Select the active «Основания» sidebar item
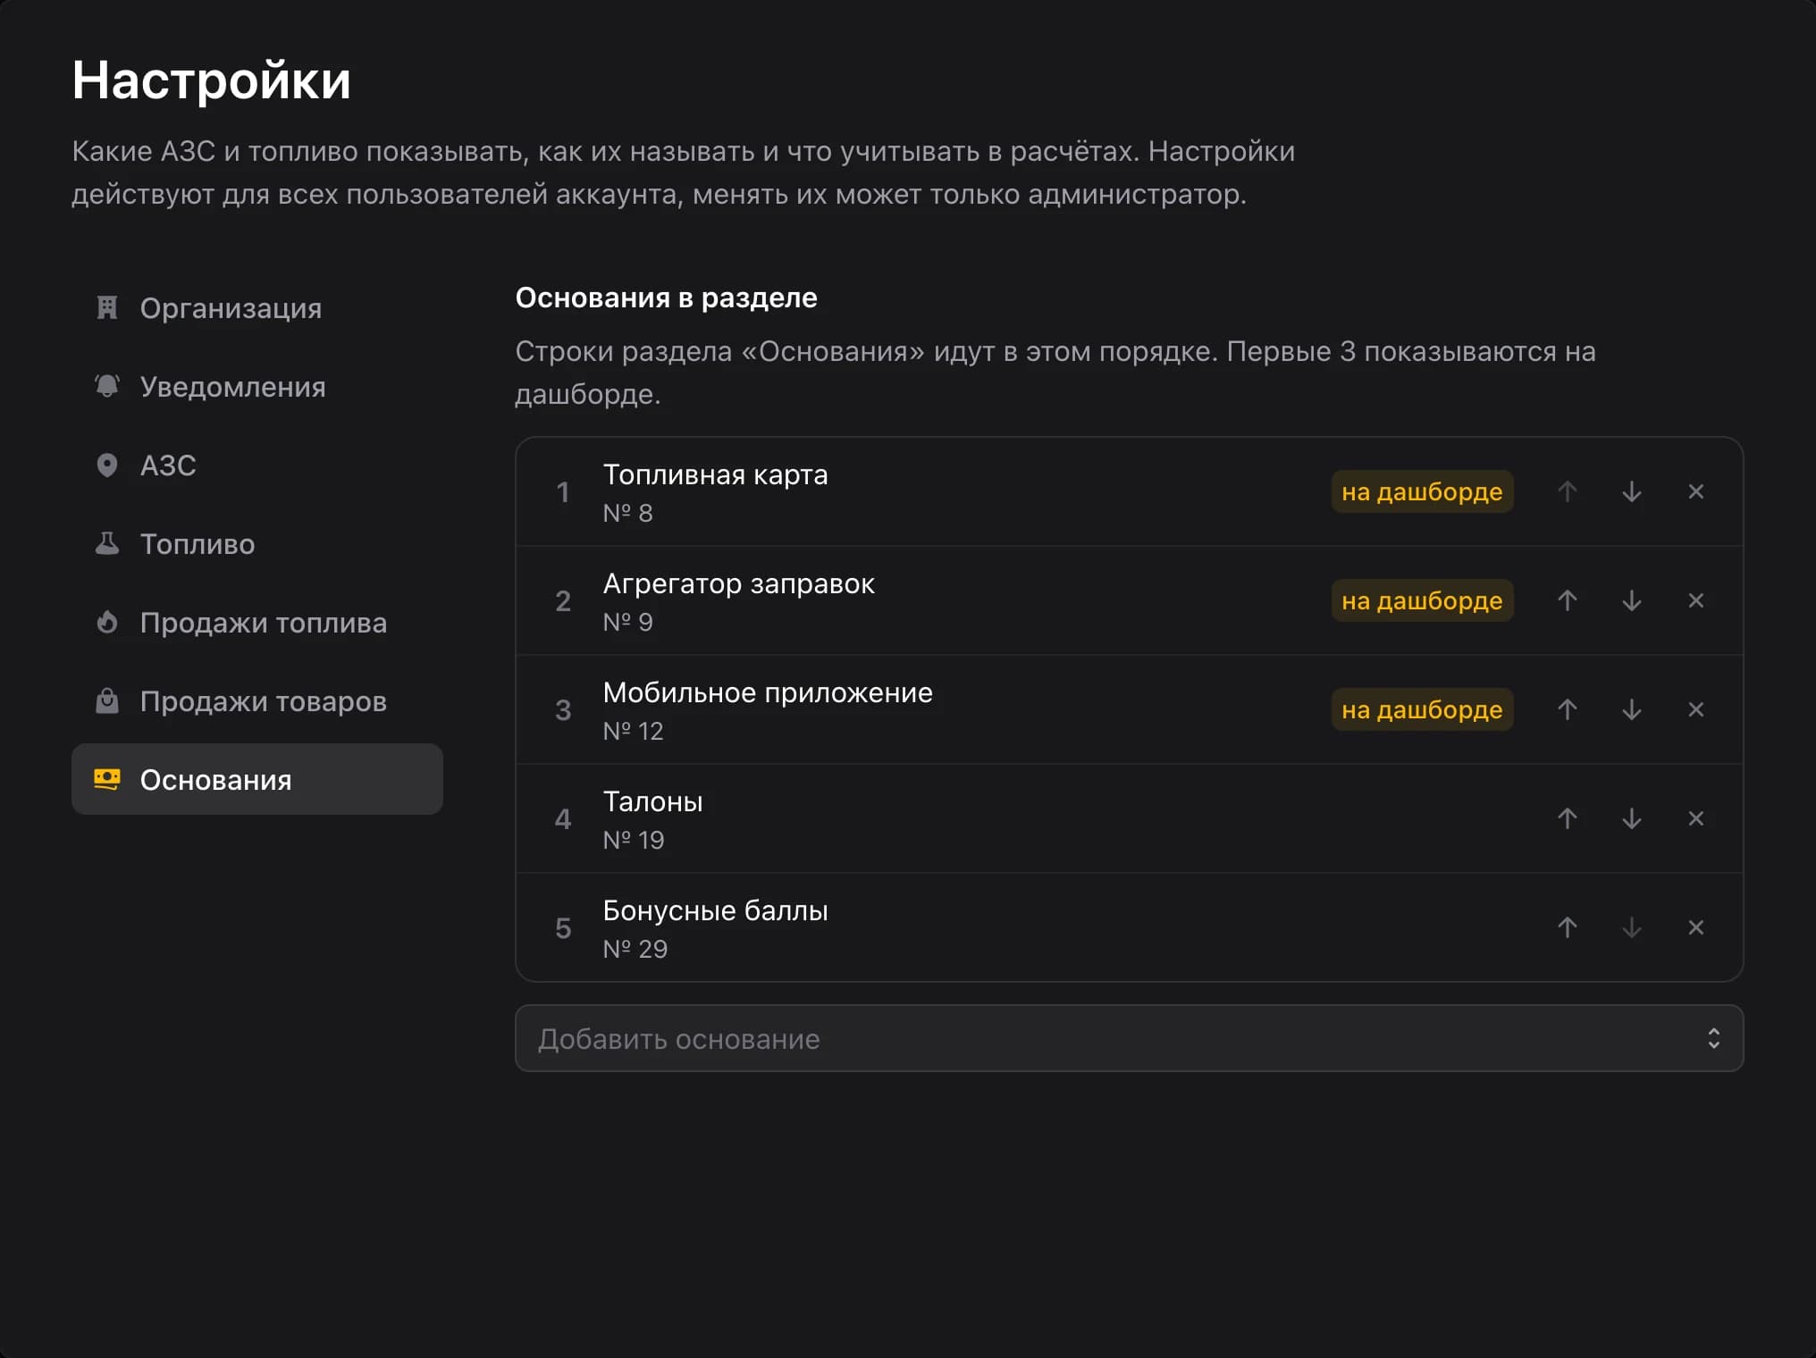 [x=257, y=779]
